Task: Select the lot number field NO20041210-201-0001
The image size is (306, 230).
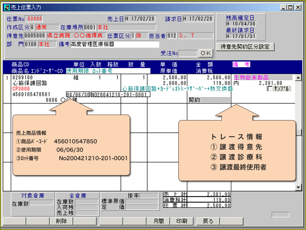Action: 121,94
